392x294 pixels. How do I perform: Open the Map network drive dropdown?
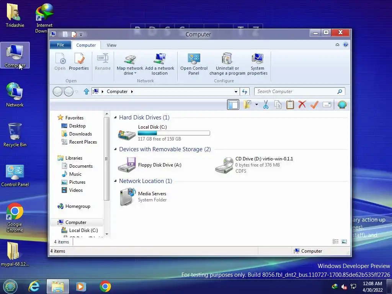[x=130, y=64]
